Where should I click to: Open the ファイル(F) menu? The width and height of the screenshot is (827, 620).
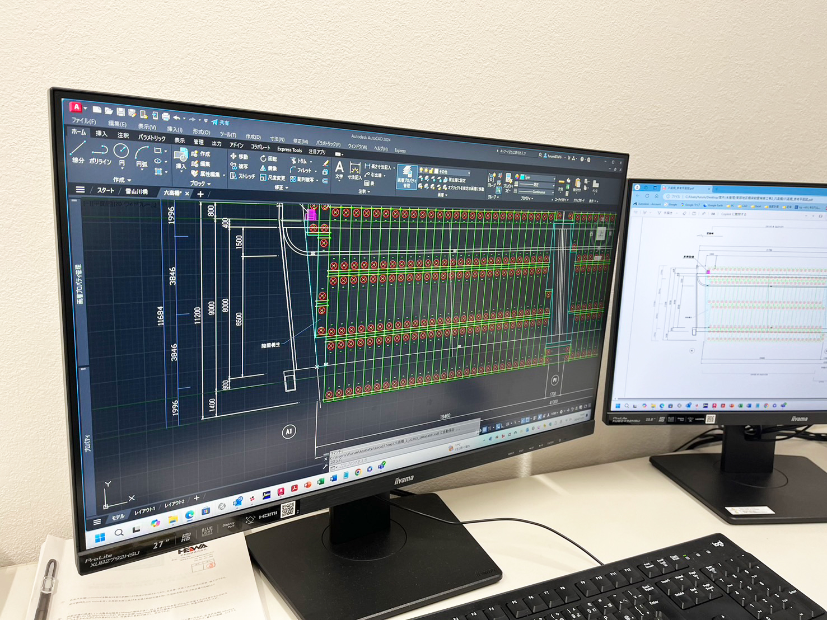coord(83,121)
